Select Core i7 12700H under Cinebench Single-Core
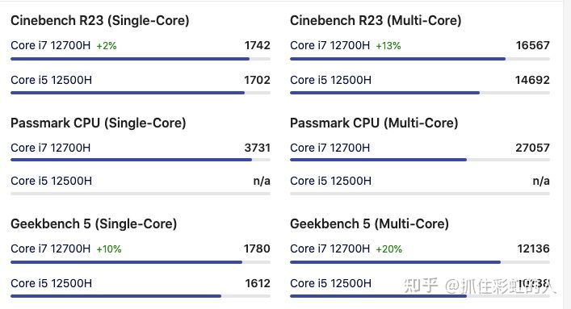This screenshot has width=571, height=309. point(51,45)
